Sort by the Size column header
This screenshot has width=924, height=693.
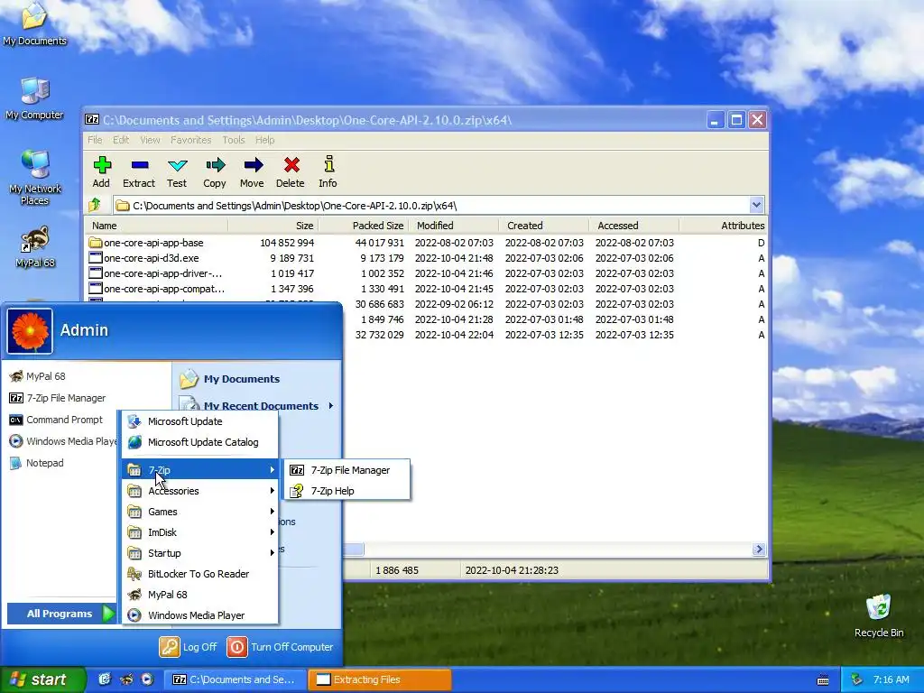click(x=273, y=226)
